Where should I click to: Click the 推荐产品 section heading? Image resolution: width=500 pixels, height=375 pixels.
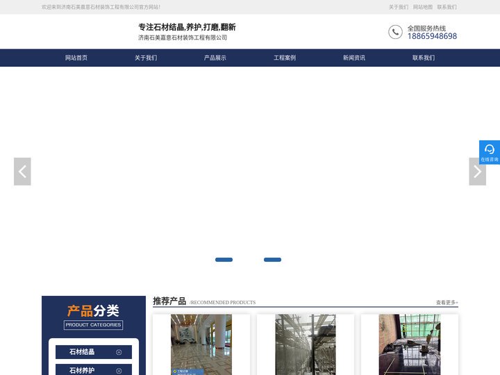169,301
